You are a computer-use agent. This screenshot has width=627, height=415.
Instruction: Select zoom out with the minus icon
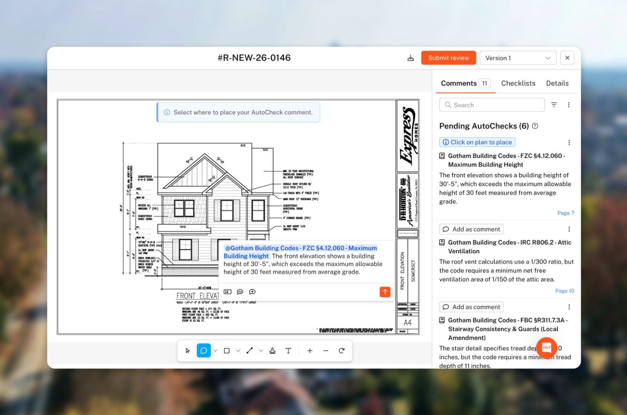(326, 350)
